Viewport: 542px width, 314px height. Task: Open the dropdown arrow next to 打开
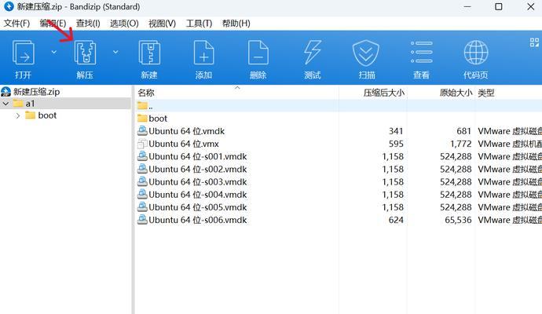[x=53, y=52]
